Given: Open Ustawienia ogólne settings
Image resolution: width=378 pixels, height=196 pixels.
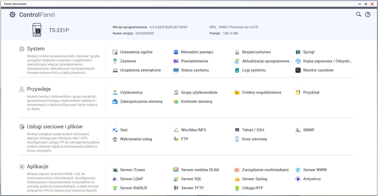Looking at the screenshot, I should pos(136,52).
